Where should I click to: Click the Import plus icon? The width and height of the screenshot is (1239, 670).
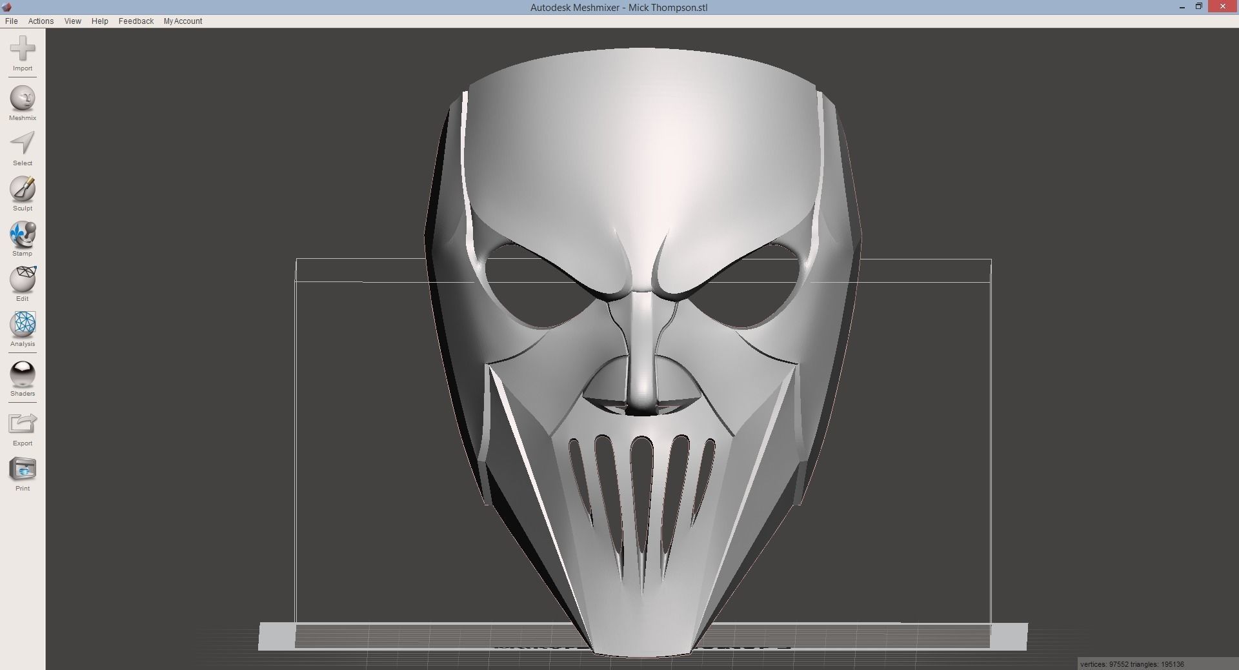(23, 49)
